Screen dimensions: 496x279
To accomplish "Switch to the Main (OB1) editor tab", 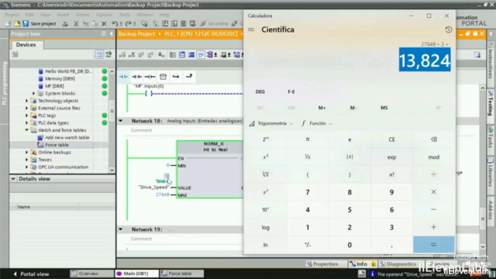I will coord(136,274).
